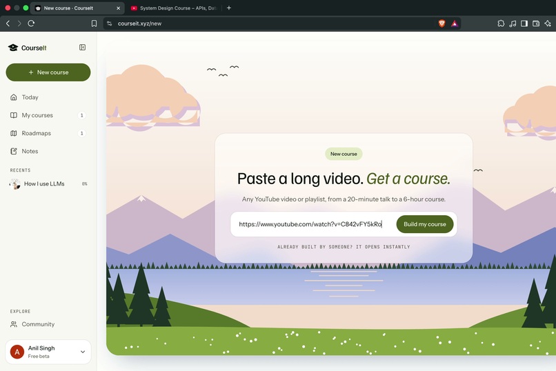Bookmark this page
Screen dimensions: 556x371
click(94, 23)
